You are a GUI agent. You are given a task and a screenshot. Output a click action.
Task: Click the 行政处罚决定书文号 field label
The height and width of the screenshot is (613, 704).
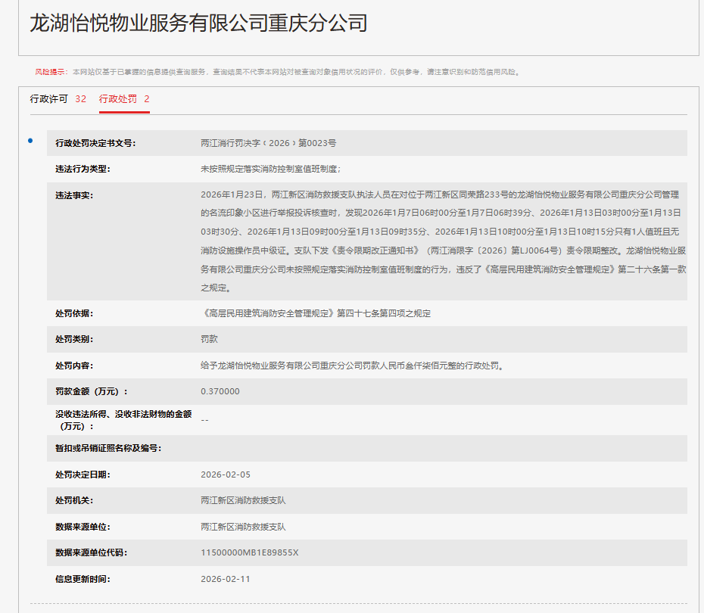coord(95,143)
